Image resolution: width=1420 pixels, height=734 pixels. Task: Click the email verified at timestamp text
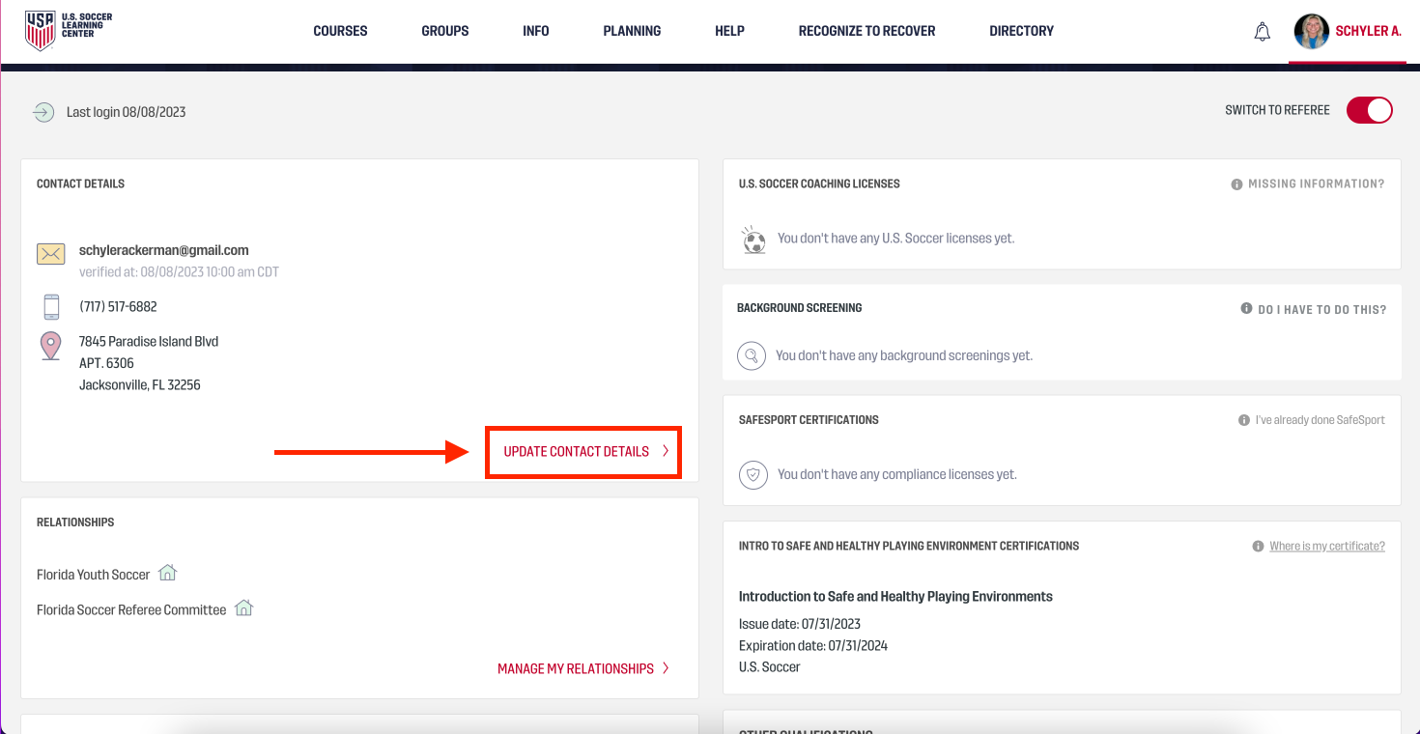click(x=179, y=272)
